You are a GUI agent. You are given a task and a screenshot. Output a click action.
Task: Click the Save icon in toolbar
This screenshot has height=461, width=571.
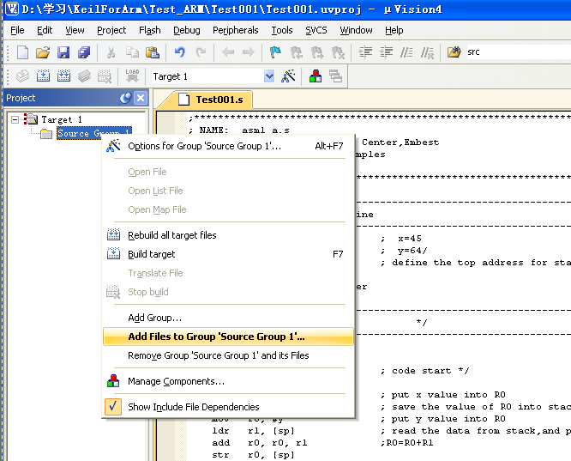click(x=63, y=53)
